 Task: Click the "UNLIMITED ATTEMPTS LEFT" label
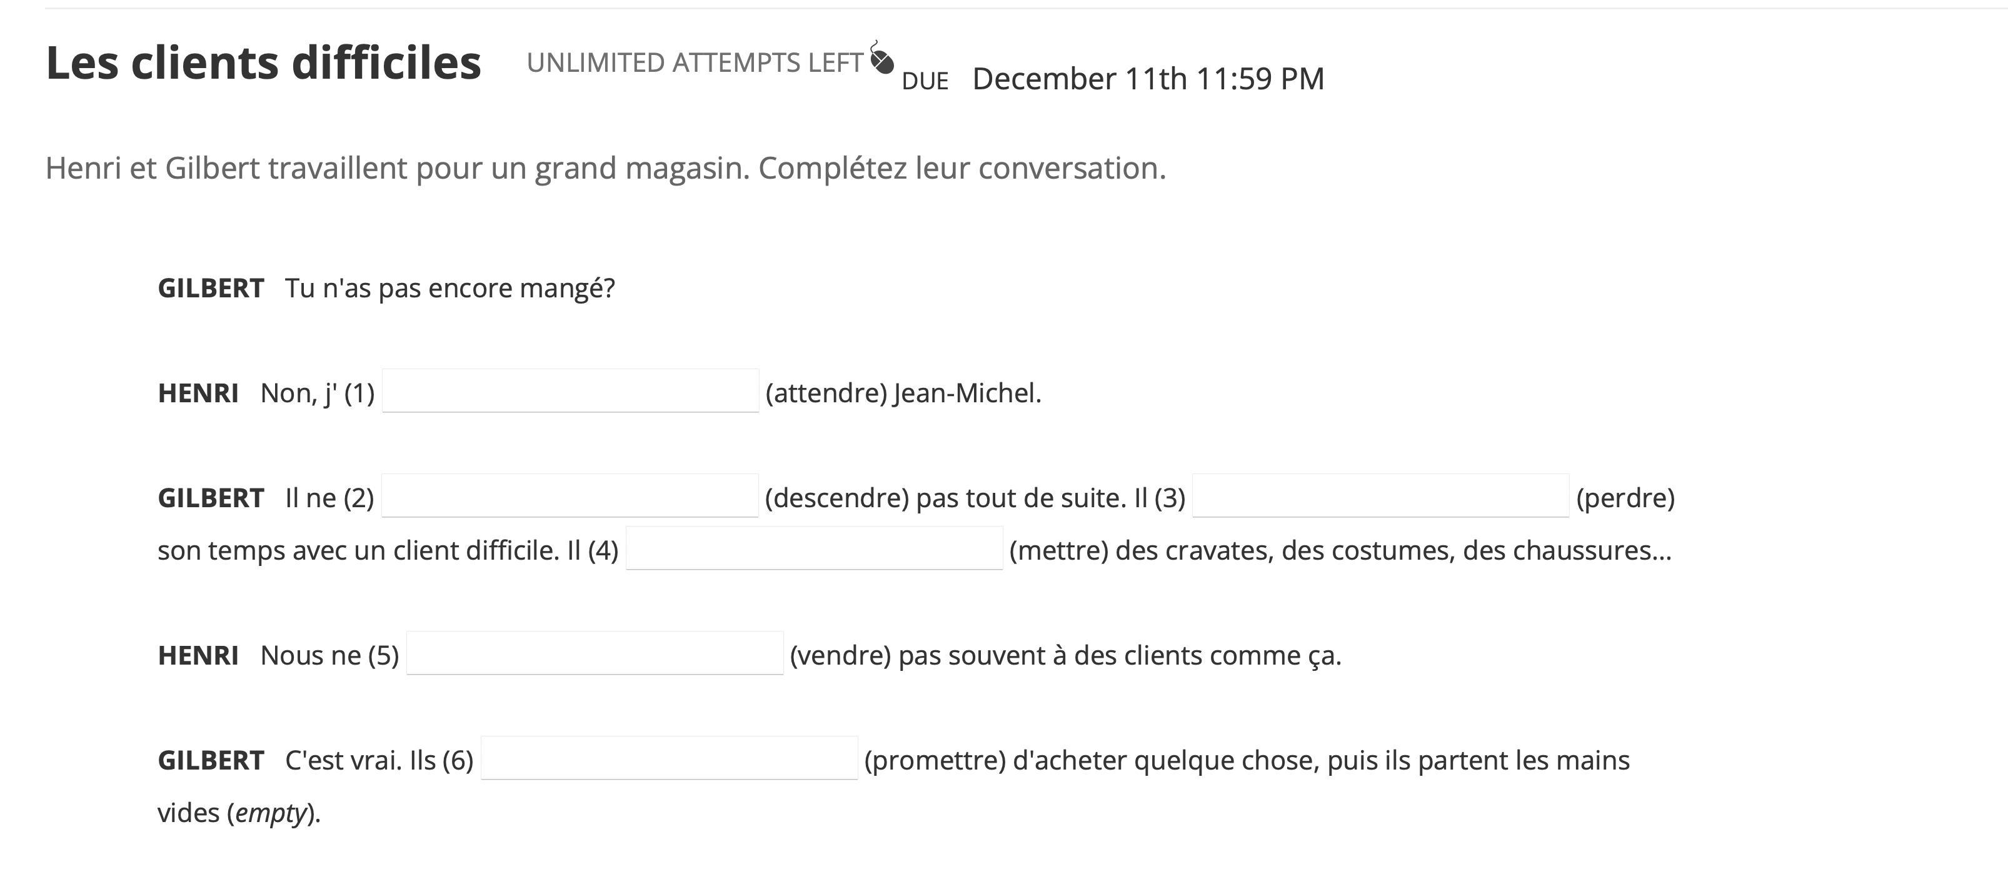pos(695,62)
